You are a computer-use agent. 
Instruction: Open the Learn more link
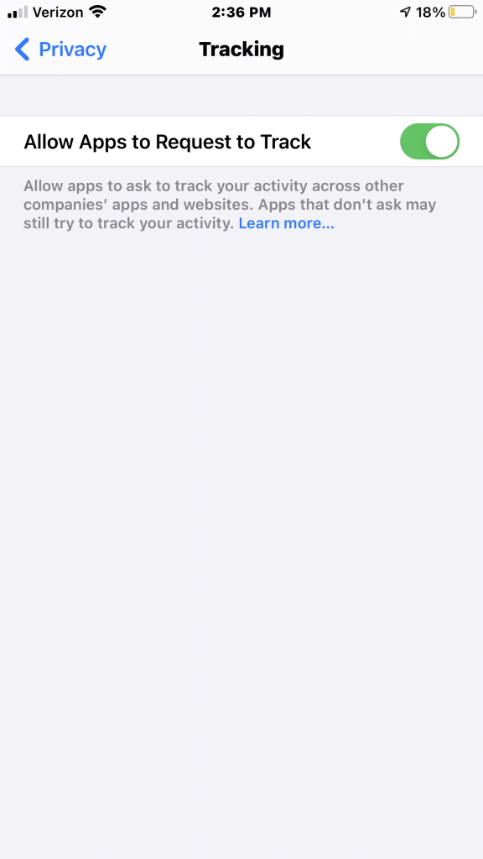pos(286,223)
